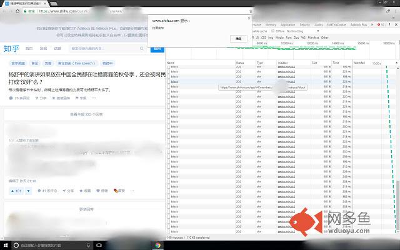Thank the answer with heart icon
The height and width of the screenshot is (250, 400).
pos(102,191)
